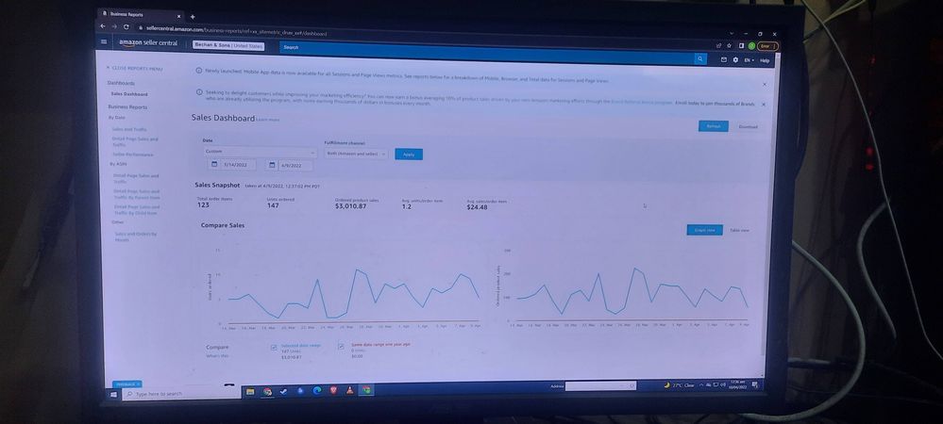Toggle same date range one year ago checkbox
943x424 pixels.
pyautogui.click(x=341, y=347)
